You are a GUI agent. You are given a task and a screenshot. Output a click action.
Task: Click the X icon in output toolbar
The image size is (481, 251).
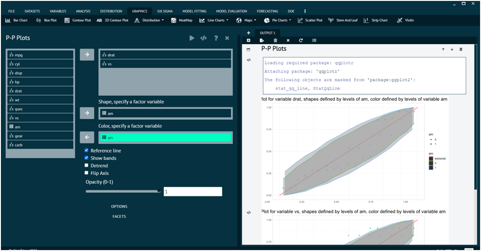(288, 40)
